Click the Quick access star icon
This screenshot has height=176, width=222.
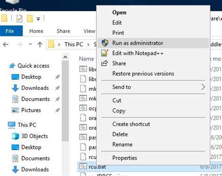12,66
